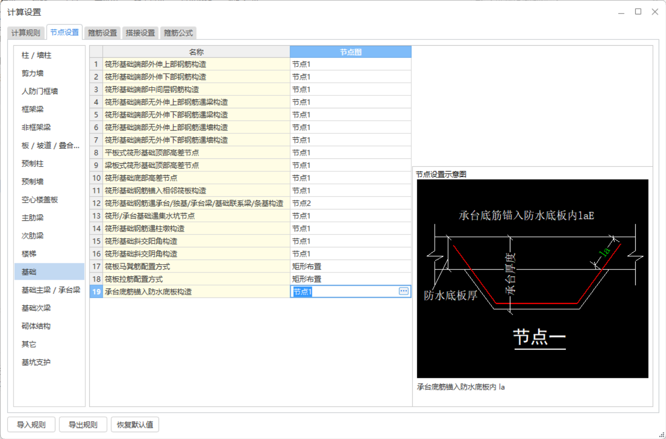This screenshot has height=439, width=666.
Task: Open the 箍筋公式 tab
Action: coord(178,33)
